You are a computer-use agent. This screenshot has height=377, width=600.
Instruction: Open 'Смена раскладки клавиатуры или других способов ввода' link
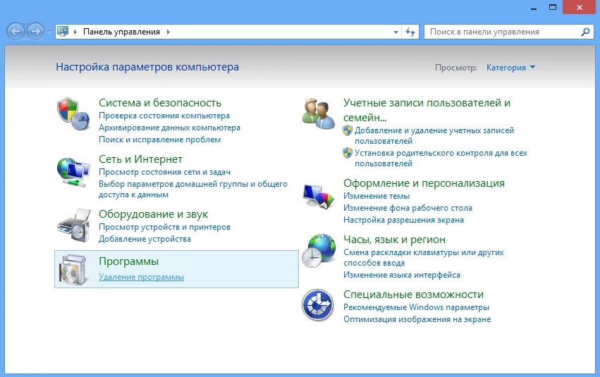[x=423, y=258]
